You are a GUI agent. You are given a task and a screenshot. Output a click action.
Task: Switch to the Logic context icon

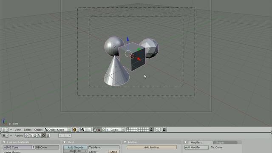point(26,136)
